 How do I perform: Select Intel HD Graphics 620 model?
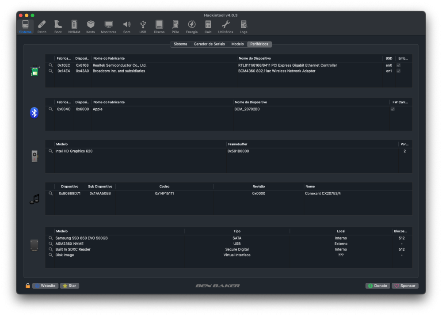(x=74, y=151)
